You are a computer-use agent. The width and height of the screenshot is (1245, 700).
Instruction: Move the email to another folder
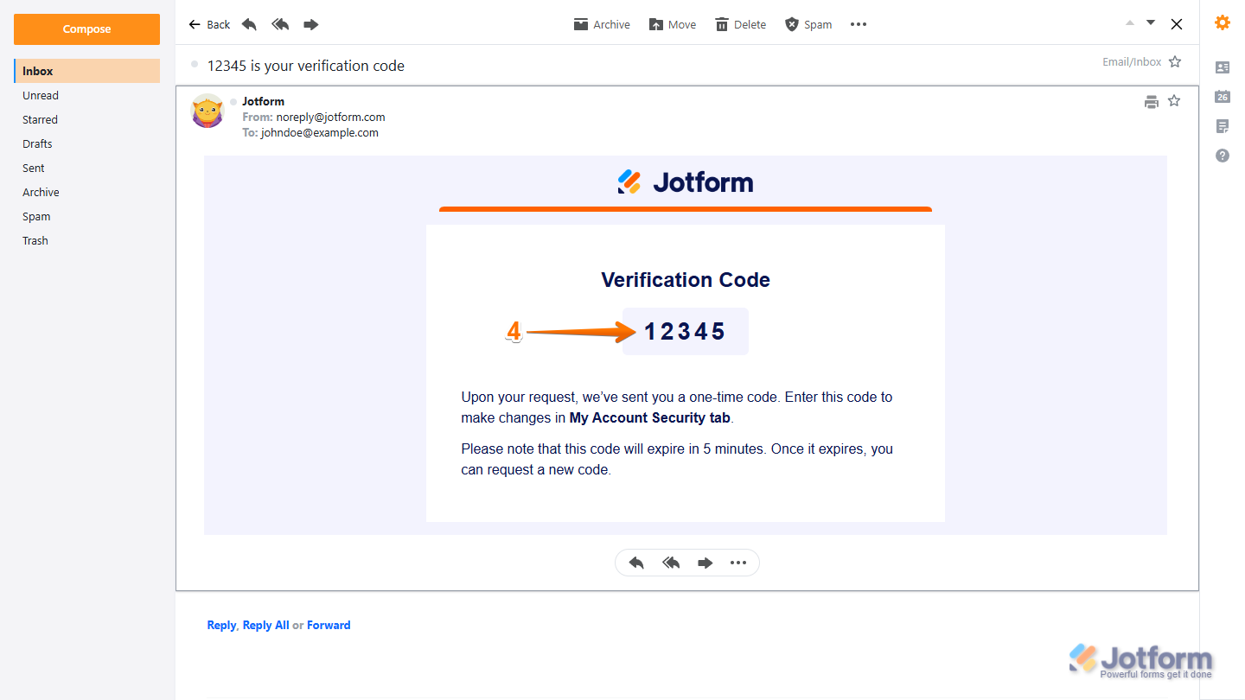click(x=672, y=24)
